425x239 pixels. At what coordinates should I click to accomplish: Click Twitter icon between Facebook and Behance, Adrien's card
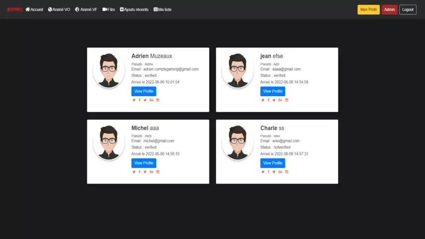145,100
